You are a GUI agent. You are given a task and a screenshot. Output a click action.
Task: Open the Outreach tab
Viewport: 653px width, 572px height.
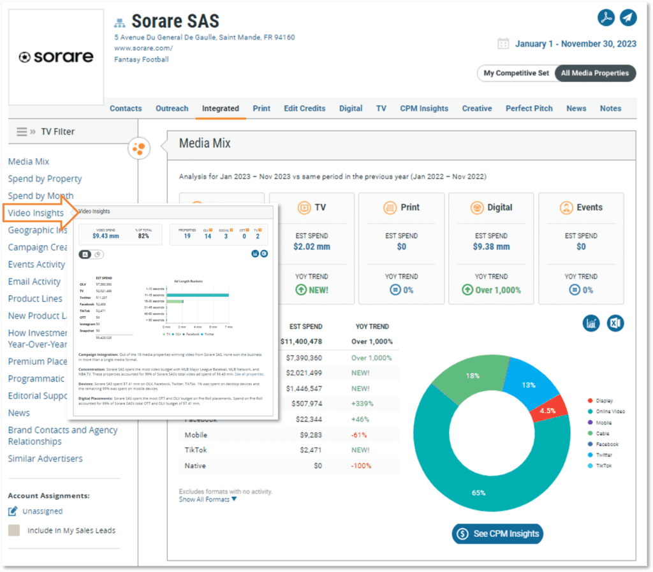pyautogui.click(x=172, y=108)
